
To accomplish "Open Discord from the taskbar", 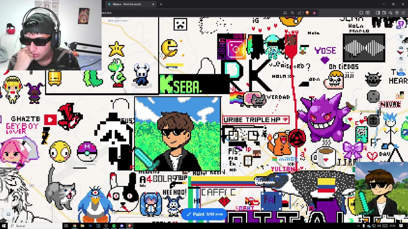I will [x=122, y=226].
